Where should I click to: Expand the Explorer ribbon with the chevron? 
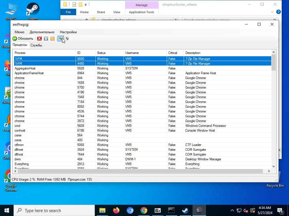pos(272,12)
